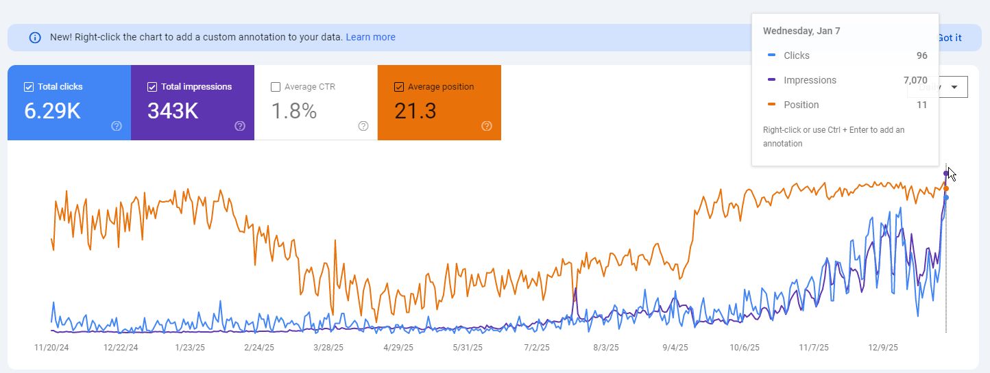990x373 pixels.
Task: Click the purple impressions data point on chart
Action: coord(946,173)
